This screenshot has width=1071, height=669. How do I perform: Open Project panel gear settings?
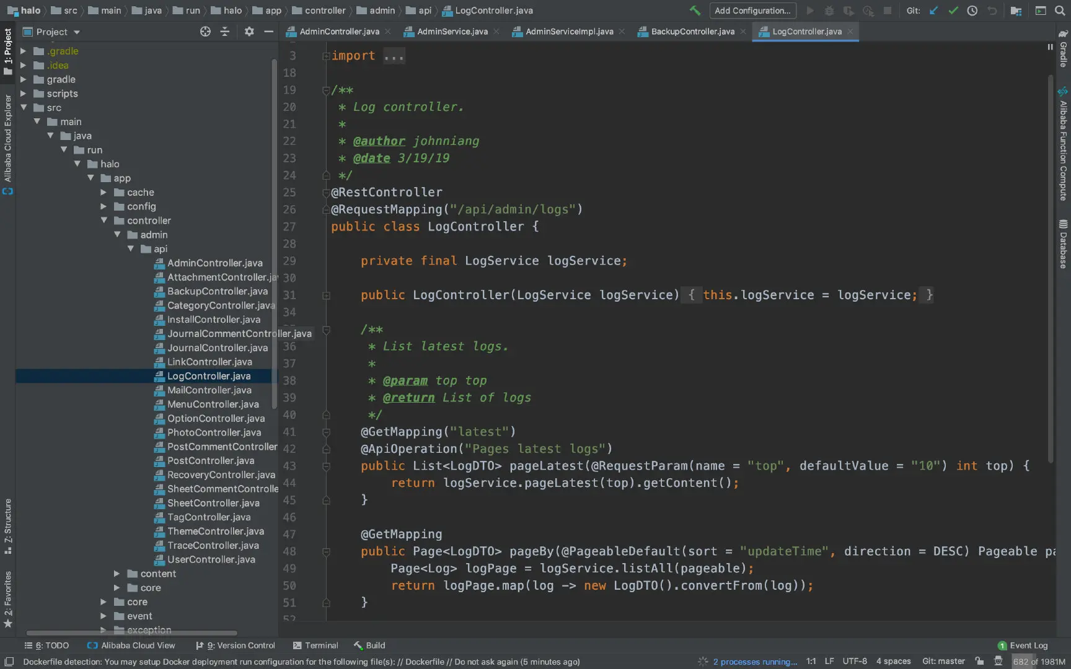(x=249, y=32)
